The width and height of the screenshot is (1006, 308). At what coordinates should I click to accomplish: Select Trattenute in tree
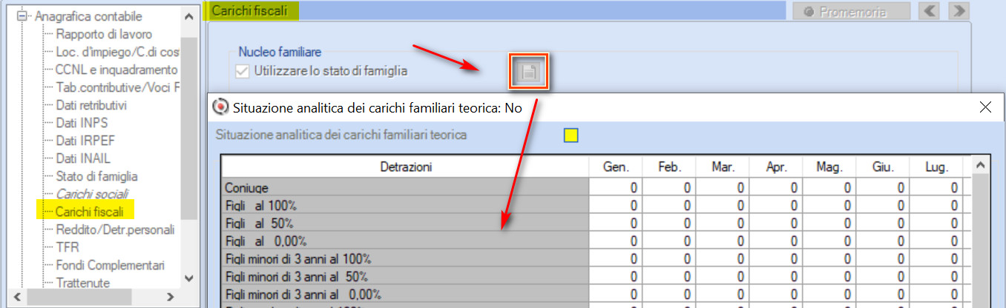(x=82, y=283)
